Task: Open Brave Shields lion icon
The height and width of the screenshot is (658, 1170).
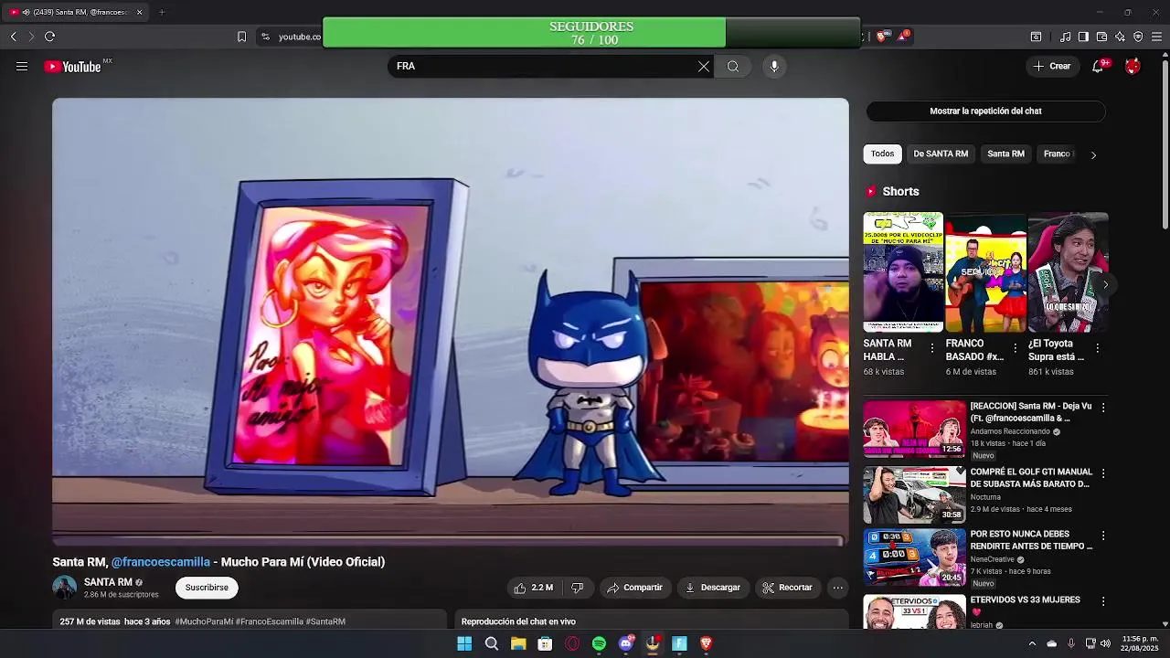Action: click(881, 37)
